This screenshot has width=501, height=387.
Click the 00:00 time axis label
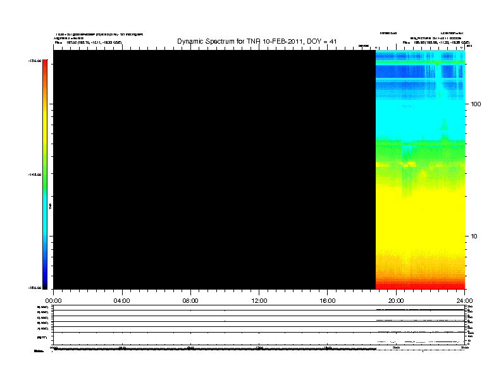(53, 301)
